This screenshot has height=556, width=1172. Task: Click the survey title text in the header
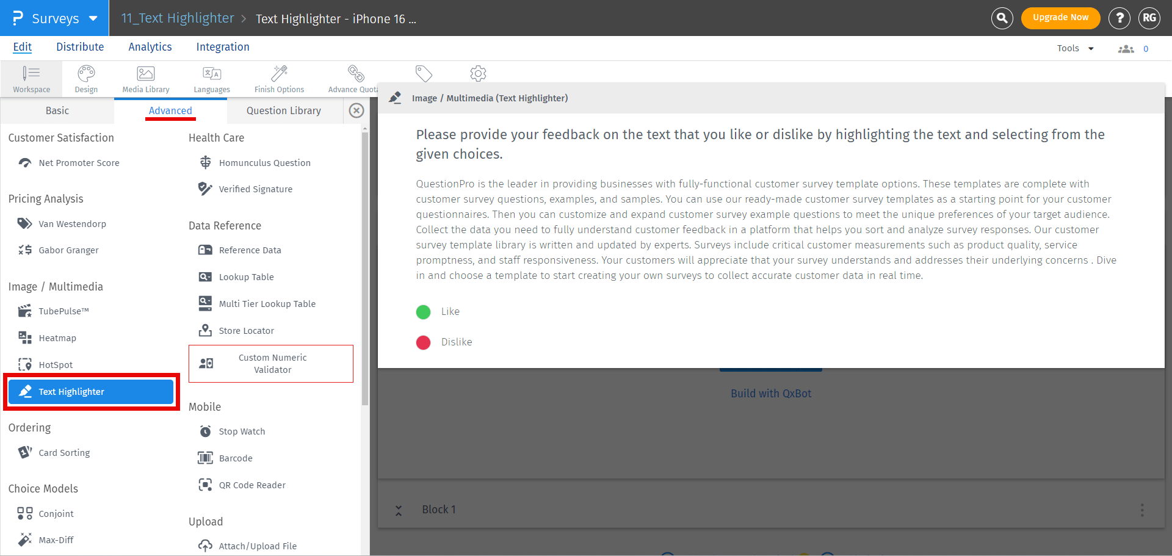(336, 19)
